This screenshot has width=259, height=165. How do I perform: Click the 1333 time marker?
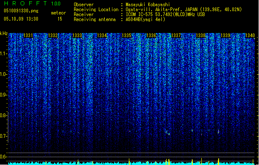[77, 35]
